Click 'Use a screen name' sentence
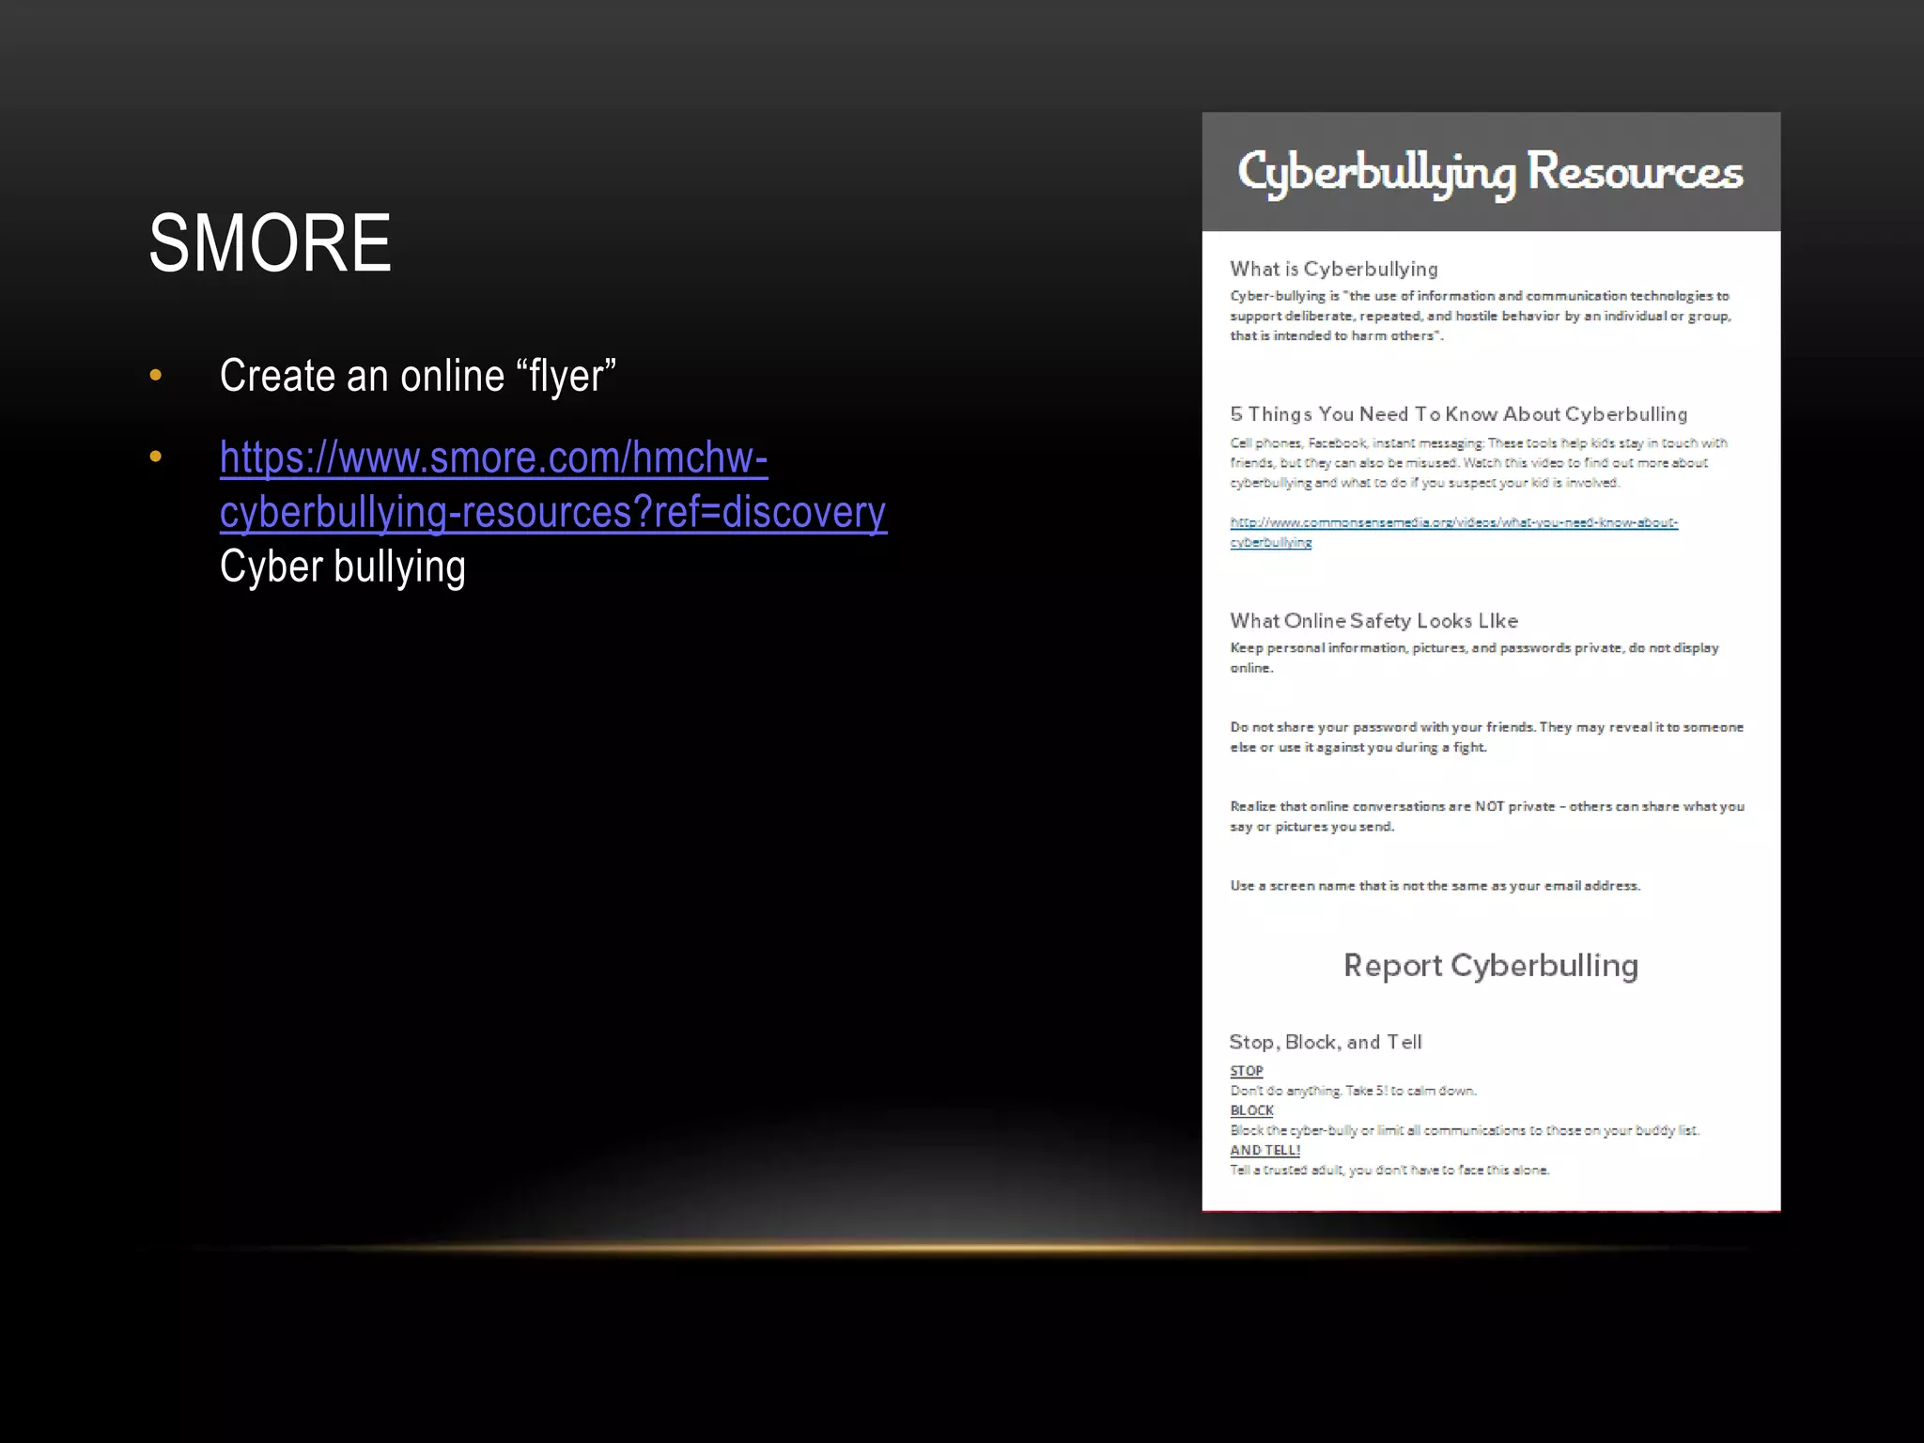 tap(1435, 886)
